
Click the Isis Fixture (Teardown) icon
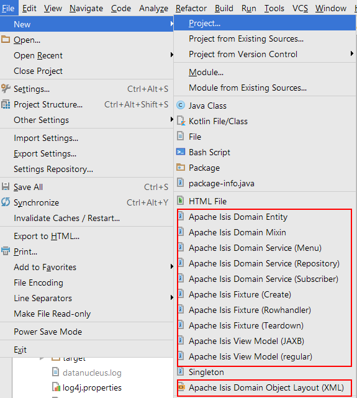click(181, 325)
